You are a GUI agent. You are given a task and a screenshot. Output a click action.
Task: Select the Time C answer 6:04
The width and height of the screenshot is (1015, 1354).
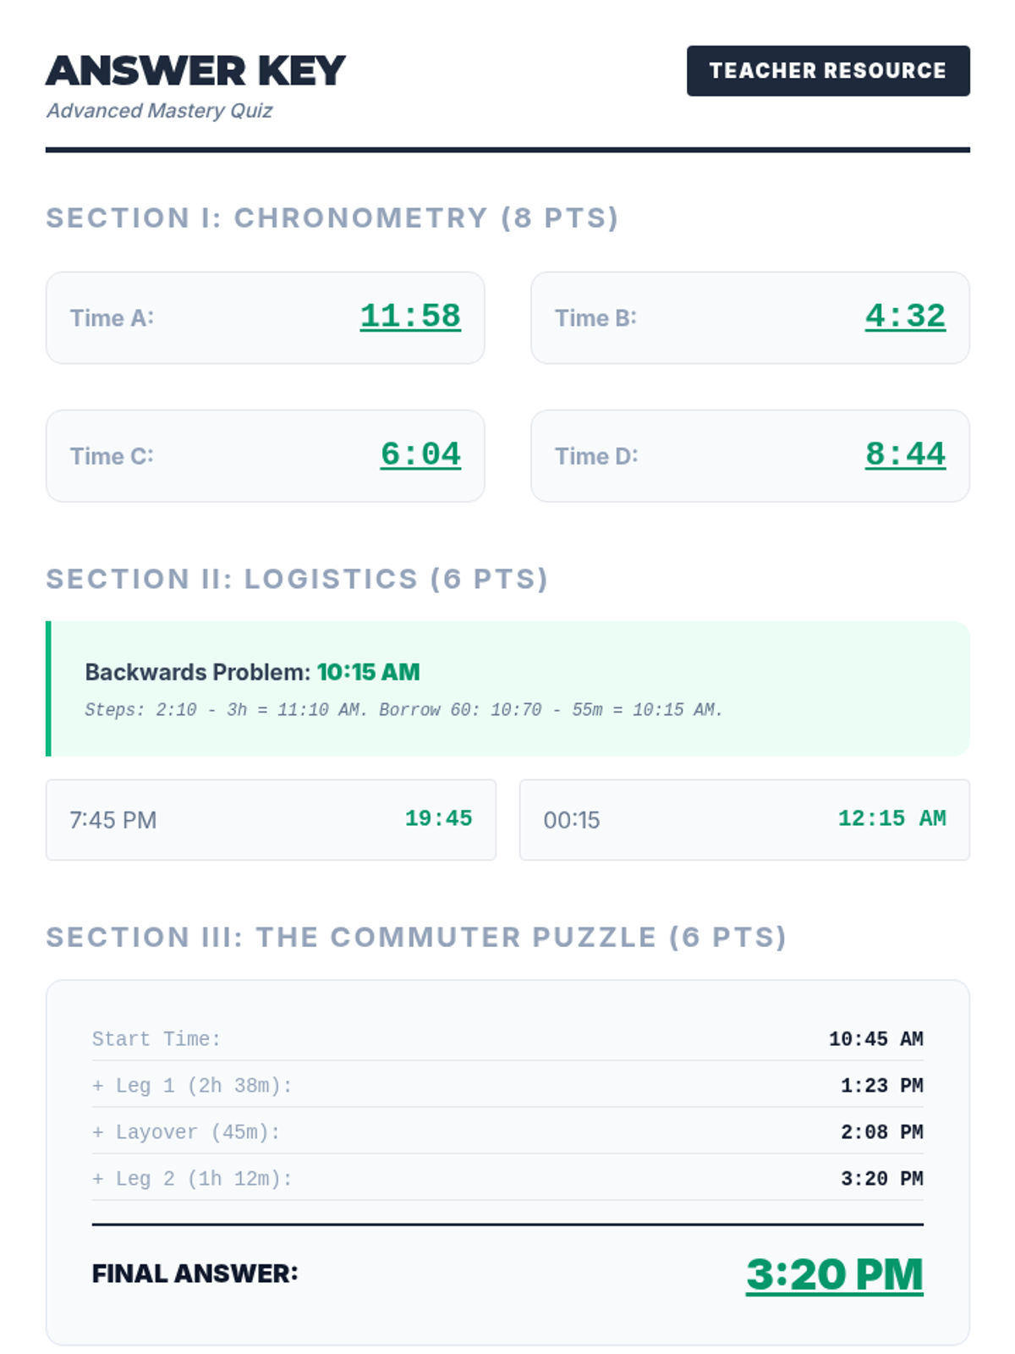point(420,454)
